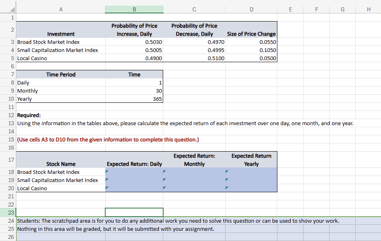Image resolution: width=381 pixels, height=241 pixels.
Task: Click cell with value 0.5030
Action: pos(134,42)
